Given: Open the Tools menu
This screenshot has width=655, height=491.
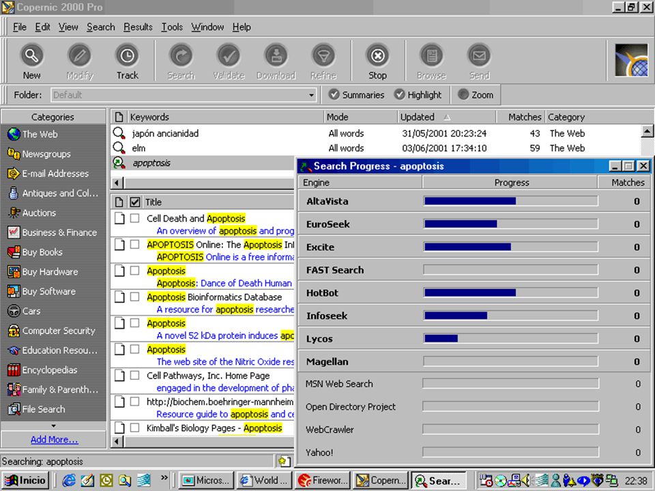Looking at the screenshot, I should point(172,27).
